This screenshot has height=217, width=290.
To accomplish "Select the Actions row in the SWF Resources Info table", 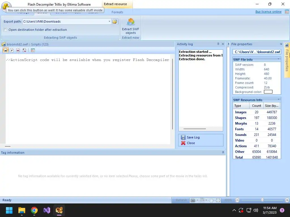I will (257, 146).
